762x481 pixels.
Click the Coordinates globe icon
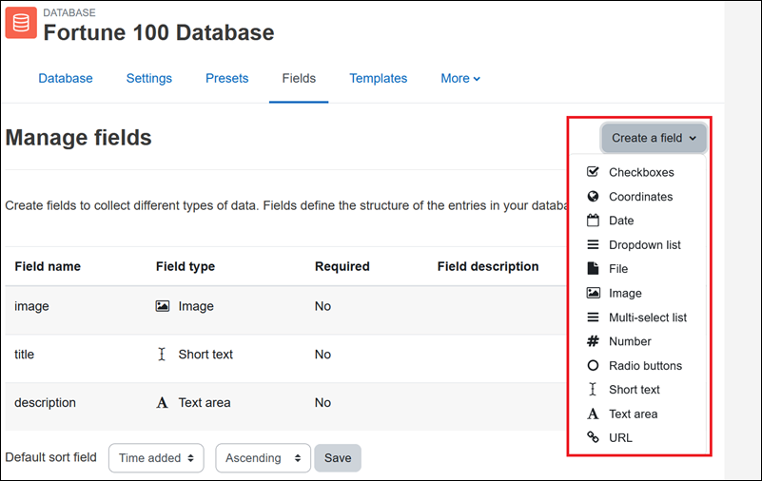coord(593,196)
